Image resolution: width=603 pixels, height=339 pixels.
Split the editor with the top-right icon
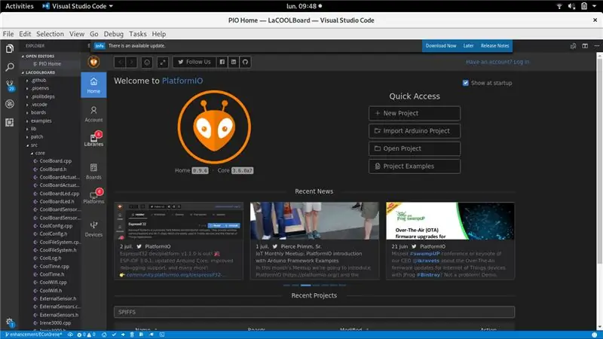pyautogui.click(x=585, y=46)
